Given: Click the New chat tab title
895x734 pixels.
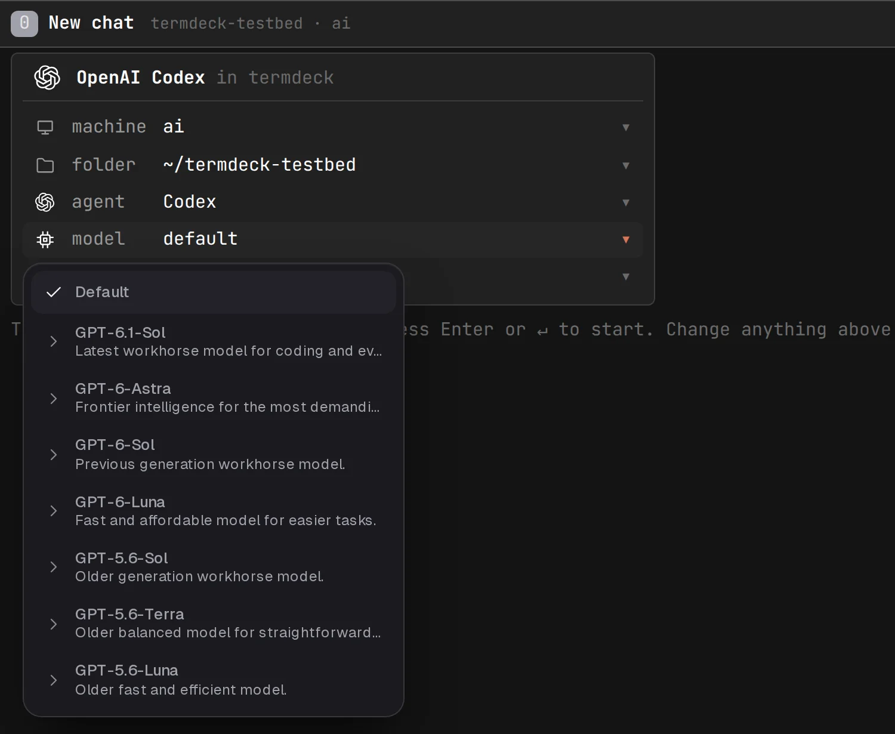Looking at the screenshot, I should tap(91, 23).
